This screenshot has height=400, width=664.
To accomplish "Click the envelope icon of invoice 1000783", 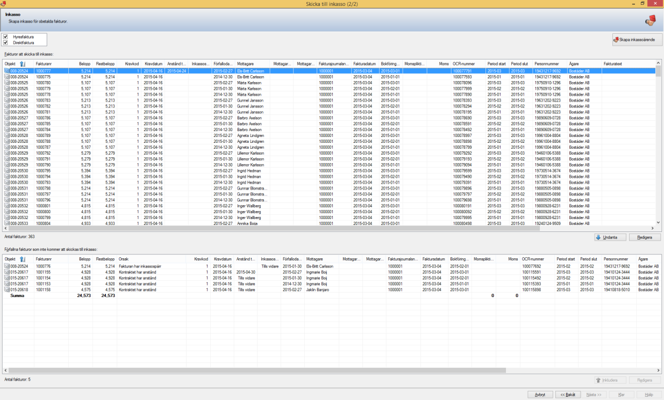I will (x=7, y=100).
